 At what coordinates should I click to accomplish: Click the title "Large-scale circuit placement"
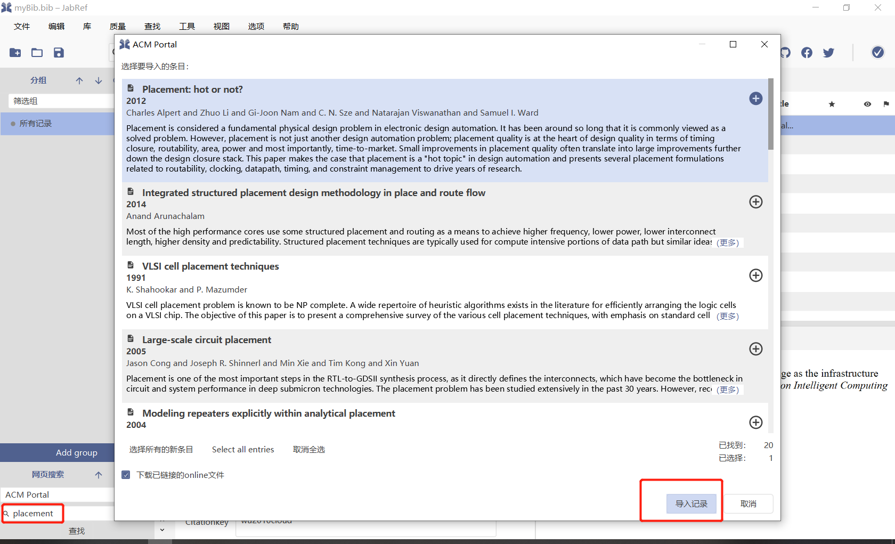tap(207, 339)
